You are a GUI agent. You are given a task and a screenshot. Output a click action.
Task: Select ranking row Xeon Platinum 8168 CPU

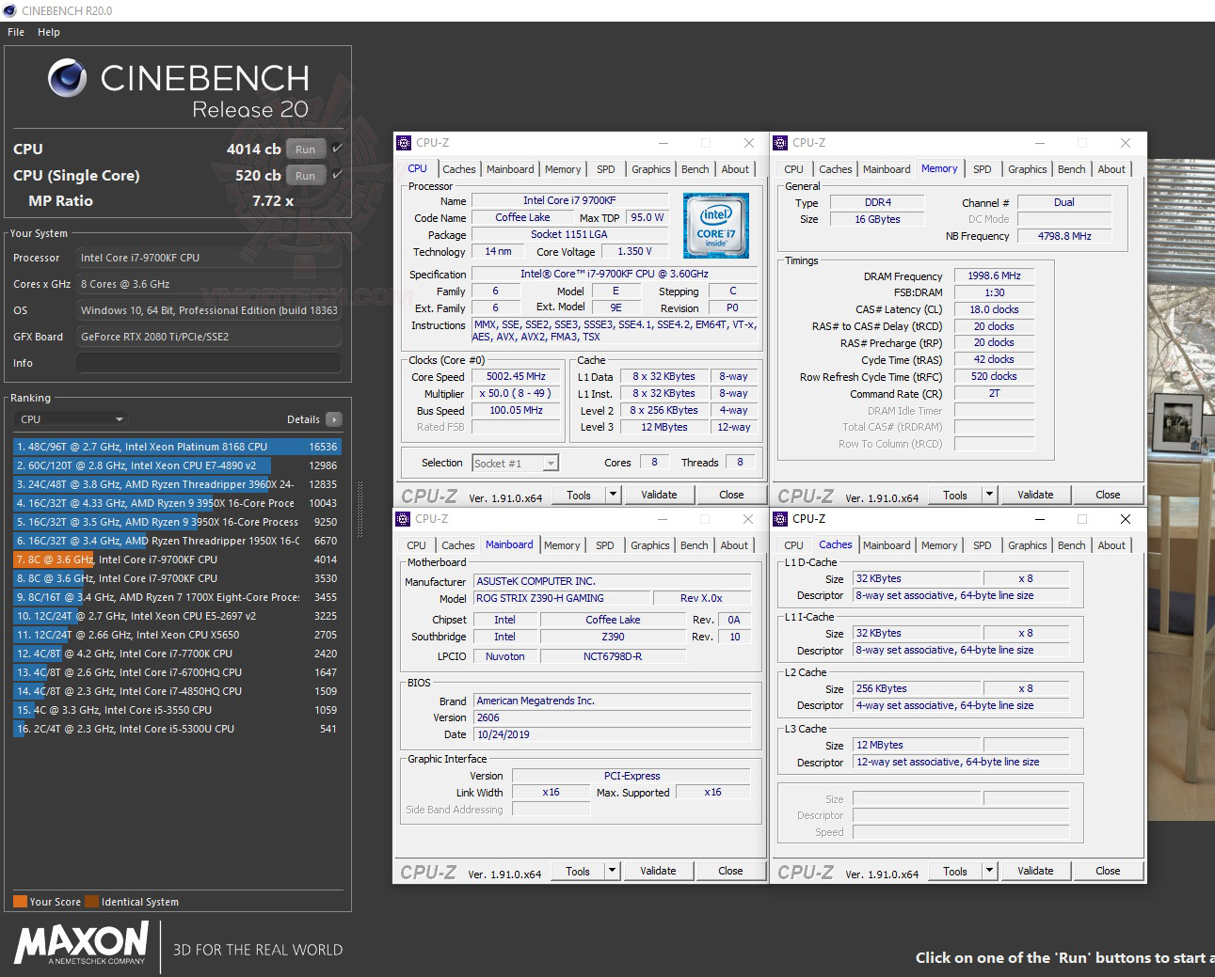tap(177, 447)
